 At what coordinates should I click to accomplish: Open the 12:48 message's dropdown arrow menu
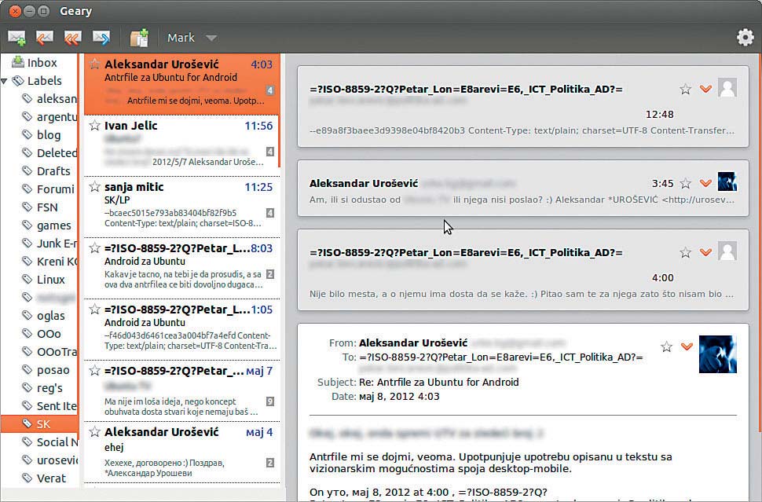[x=705, y=89]
